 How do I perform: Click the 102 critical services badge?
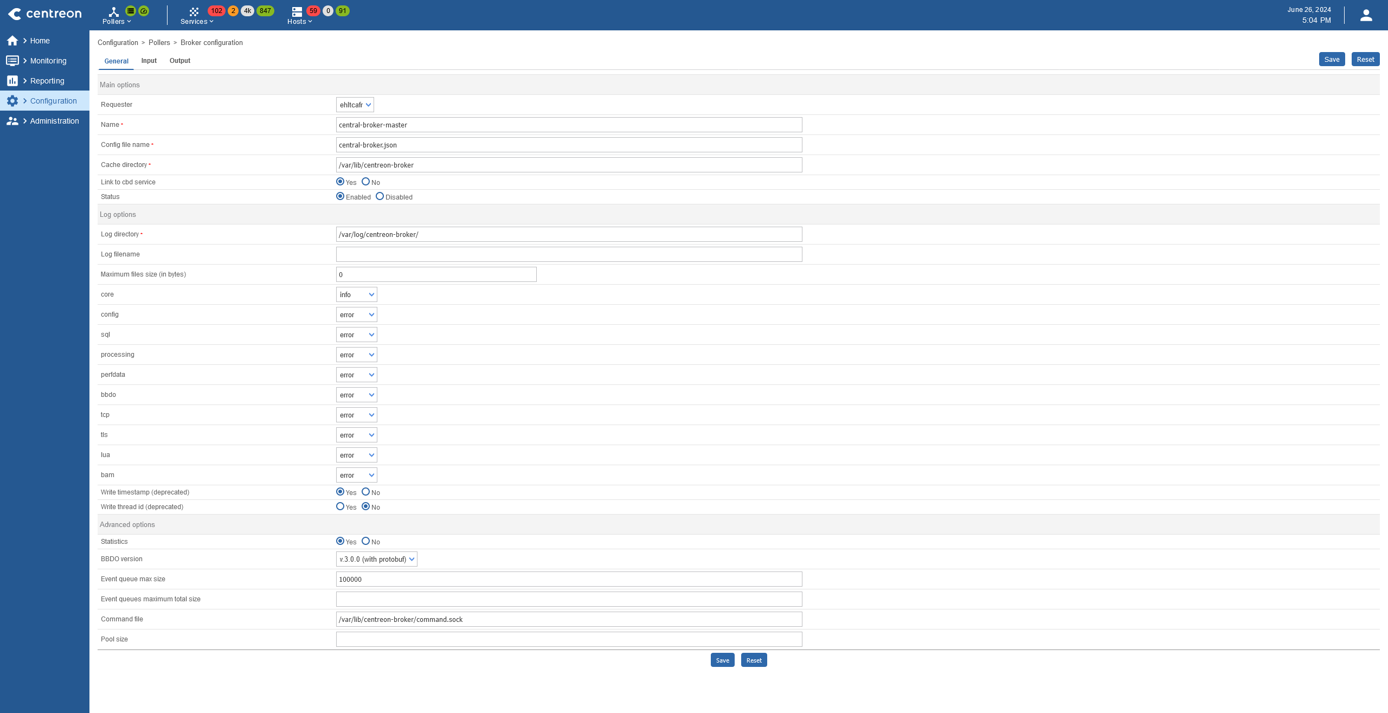(x=216, y=11)
